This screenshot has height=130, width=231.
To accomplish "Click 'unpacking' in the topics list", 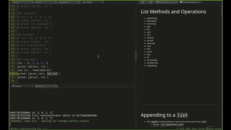I will click(152, 66).
